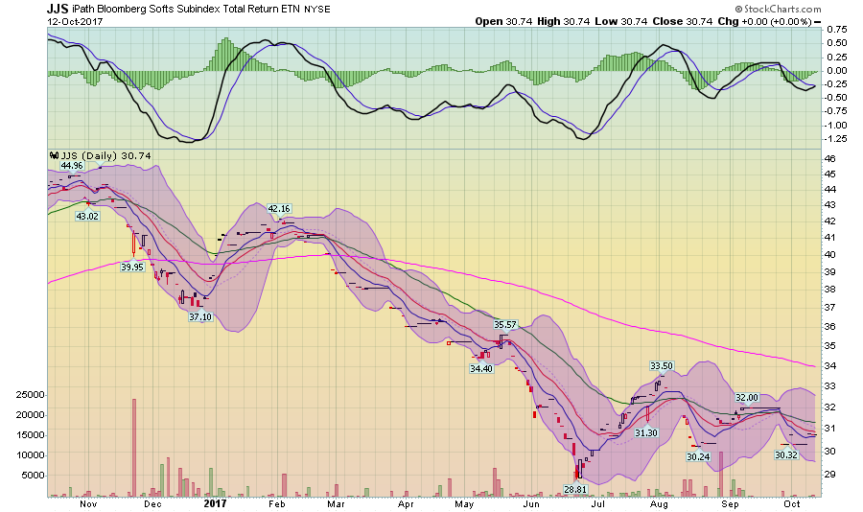Image resolution: width=863 pixels, height=512 pixels.
Task: Click the StockCharts.com copyright text
Action: click(779, 9)
